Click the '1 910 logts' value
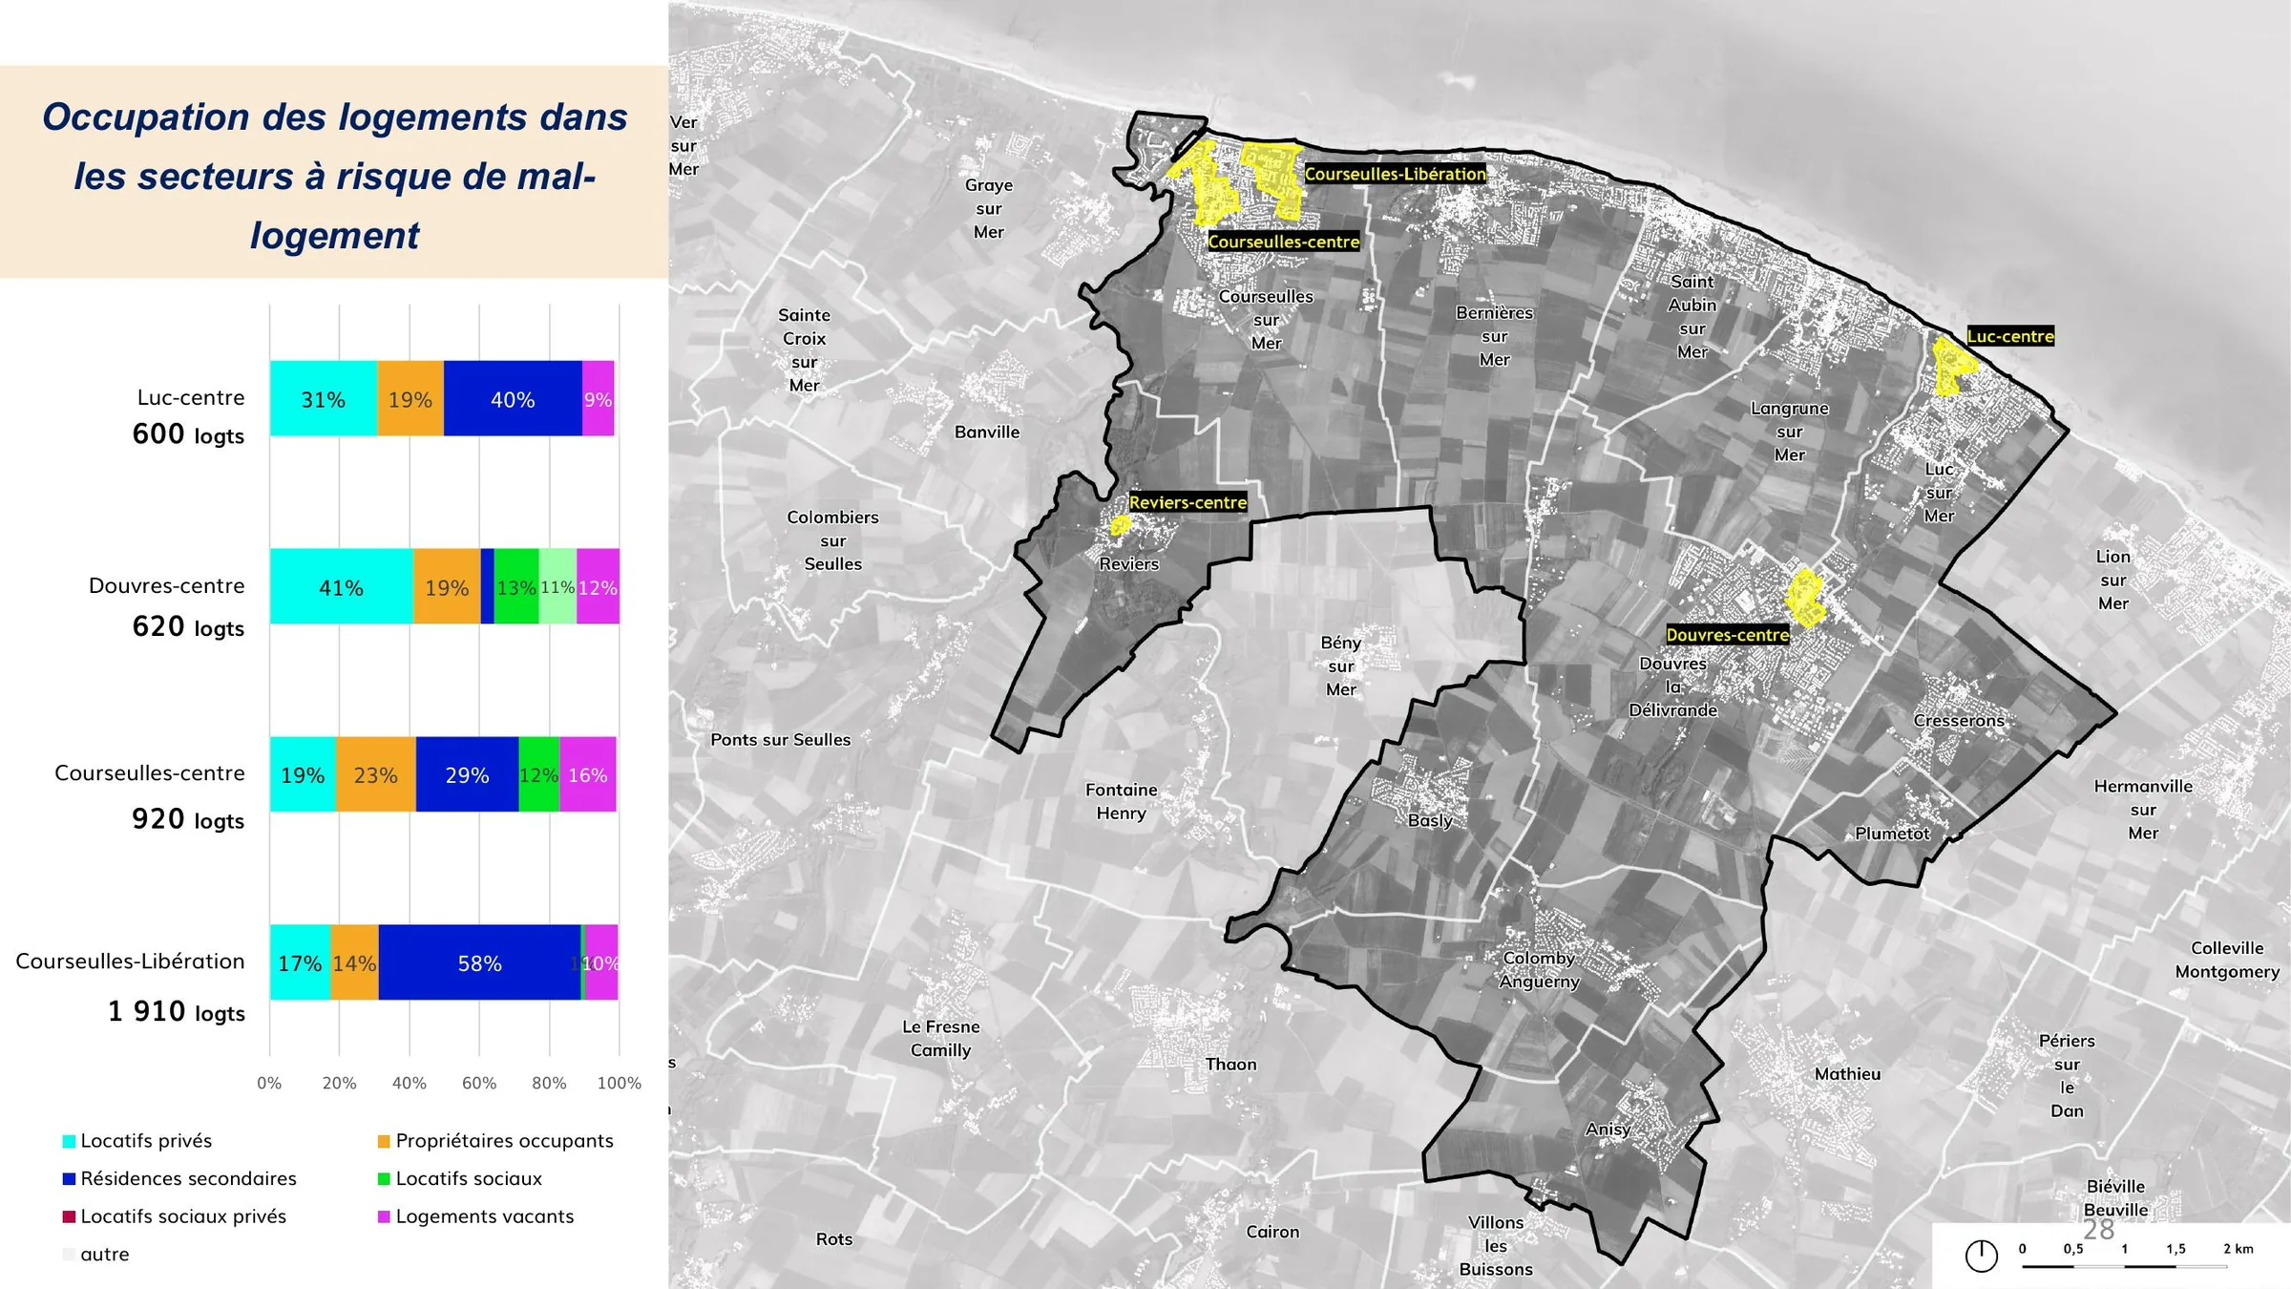2291x1289 pixels. 177,1011
